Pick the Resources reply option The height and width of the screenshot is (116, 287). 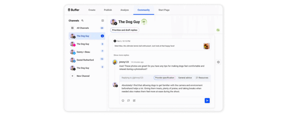pyautogui.click(x=202, y=78)
